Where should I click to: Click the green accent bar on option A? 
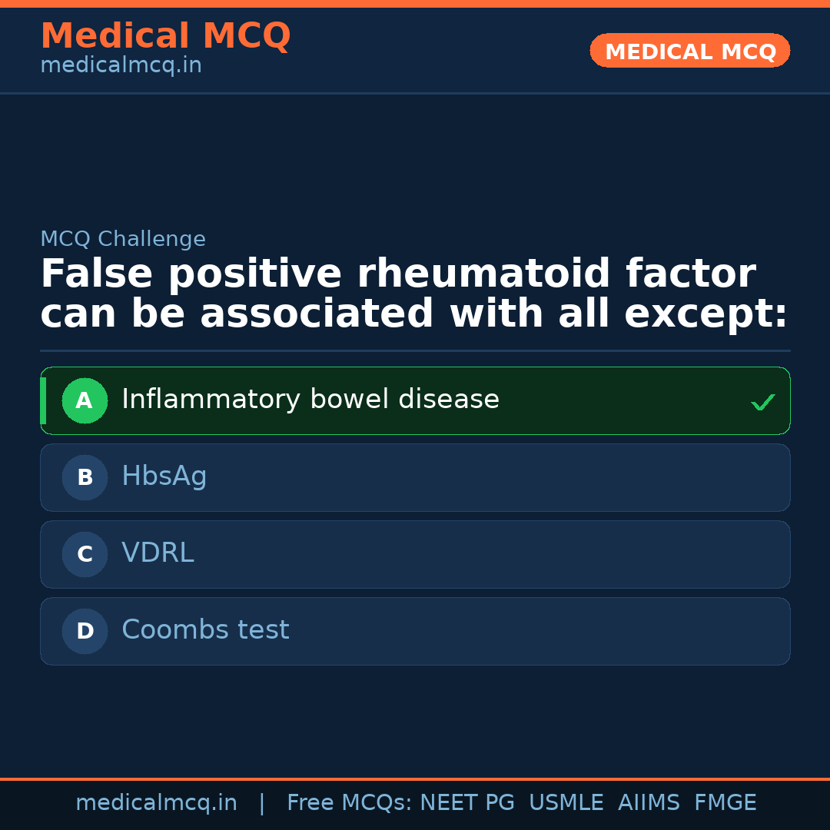click(43, 400)
